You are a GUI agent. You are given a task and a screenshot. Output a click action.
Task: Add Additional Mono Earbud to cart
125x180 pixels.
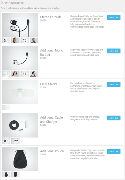[113, 51]
